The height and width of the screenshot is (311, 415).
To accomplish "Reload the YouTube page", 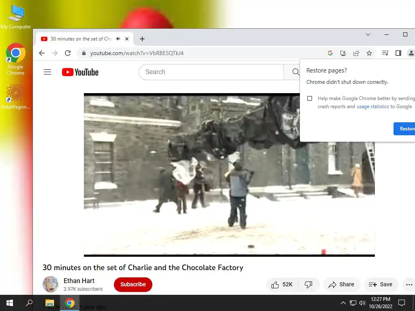I will [68, 53].
